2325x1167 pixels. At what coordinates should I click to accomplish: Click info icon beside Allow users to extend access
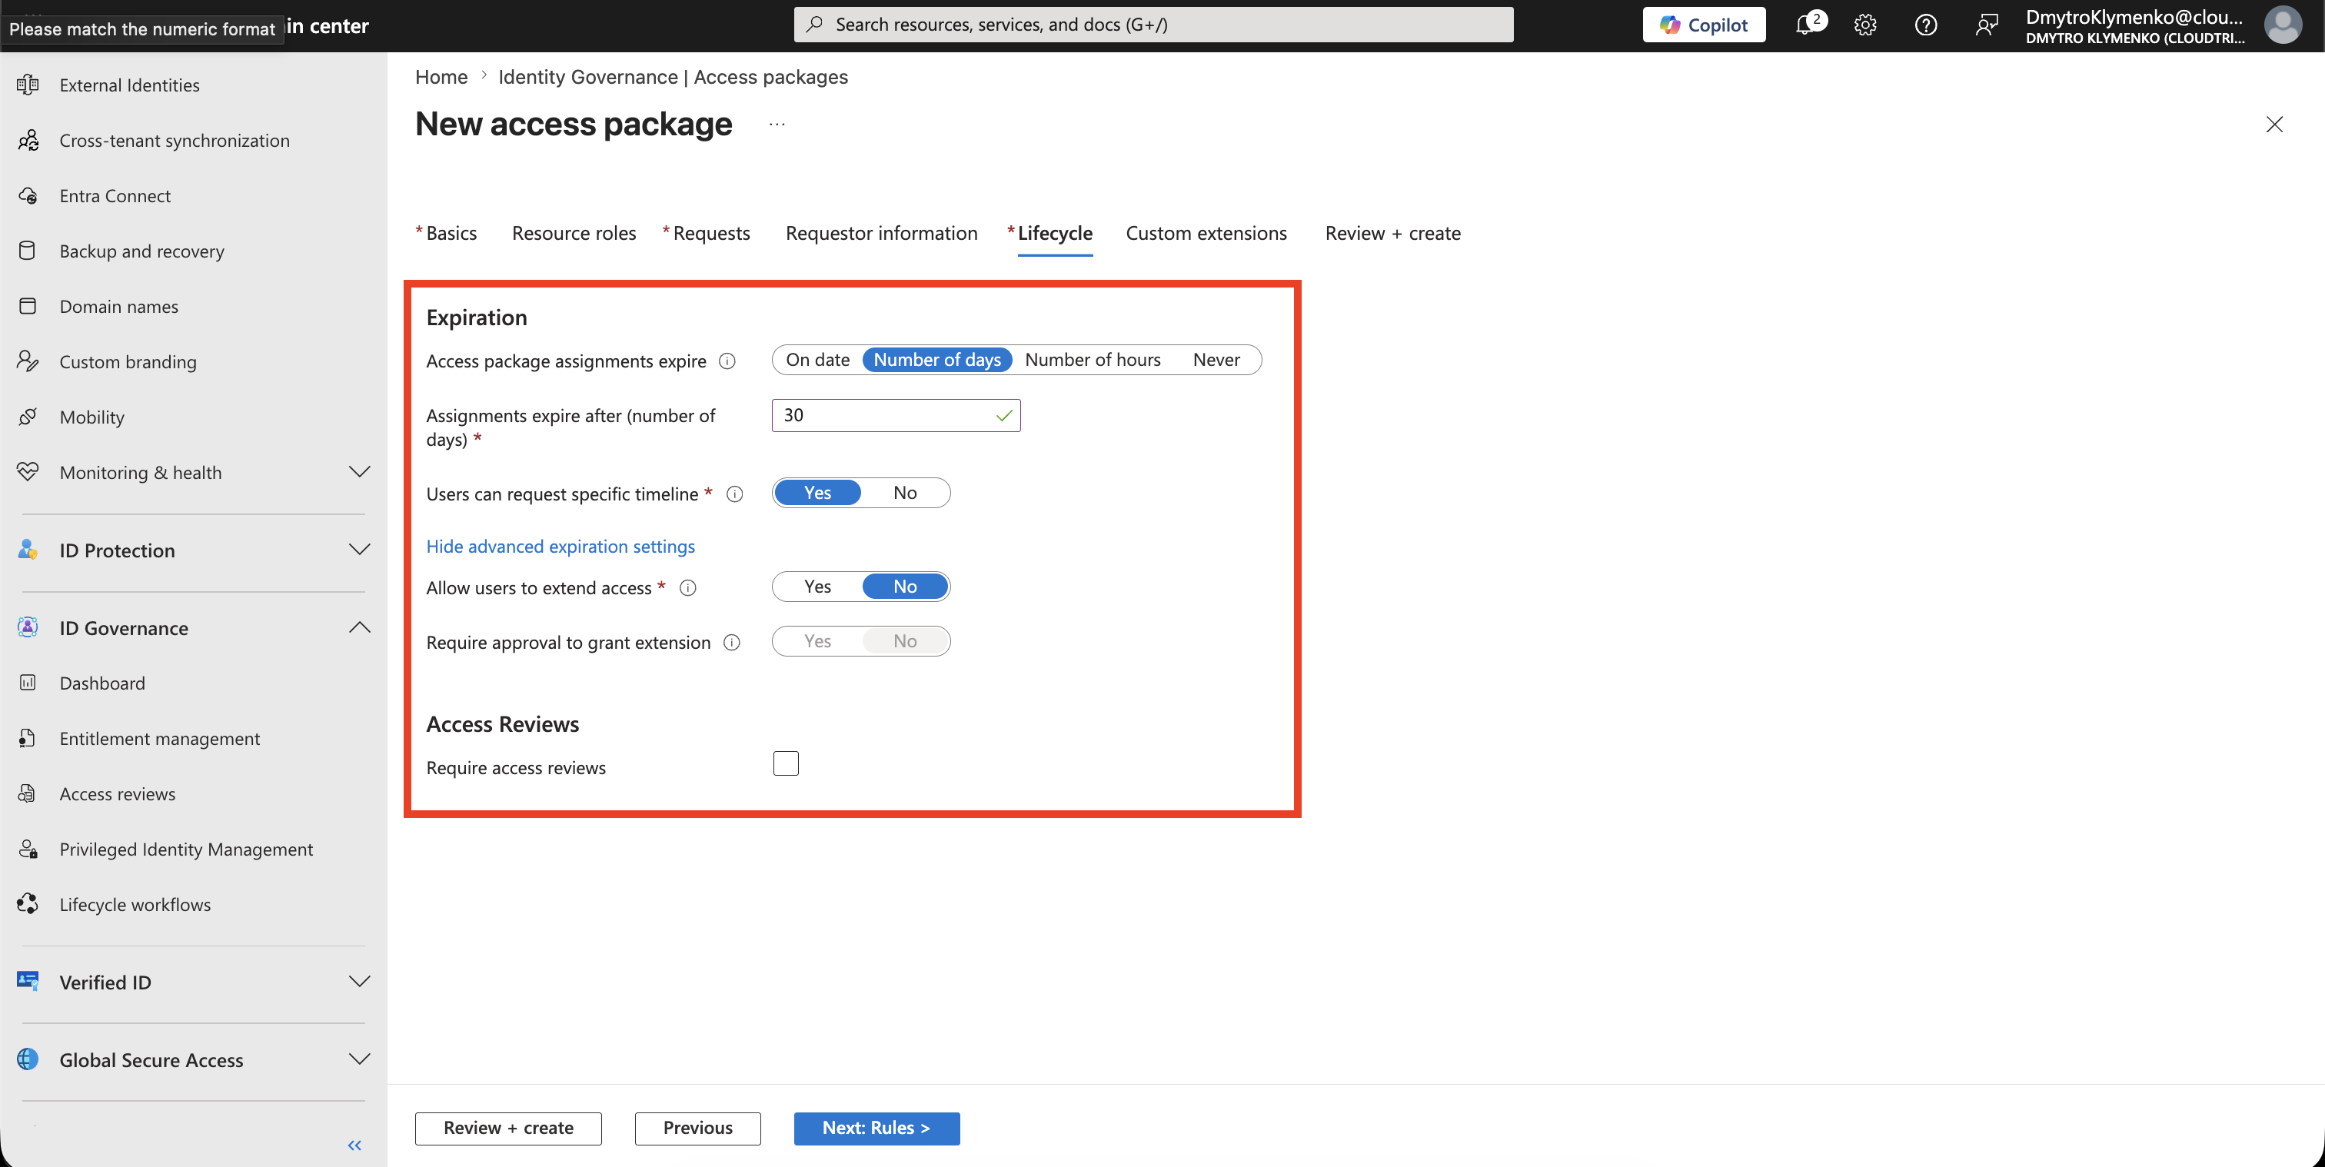[688, 587]
